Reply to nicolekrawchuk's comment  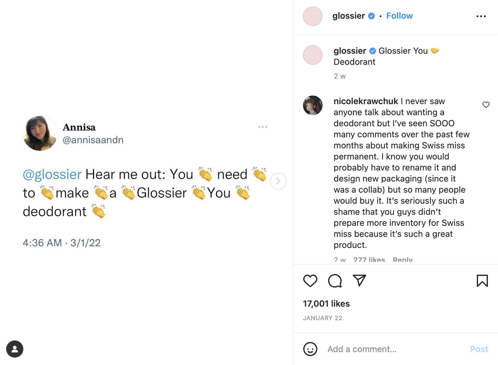(x=403, y=260)
